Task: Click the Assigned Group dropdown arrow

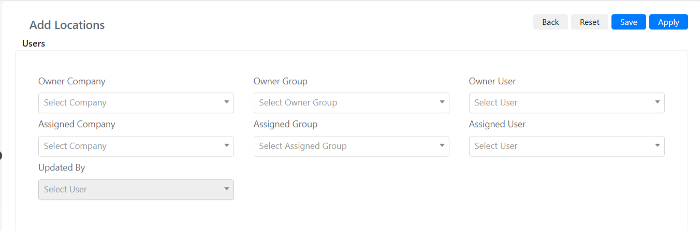Action: pos(442,146)
